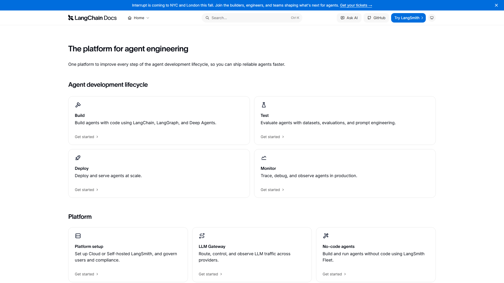The height and width of the screenshot is (283, 504).
Task: Click the Ask AI chat bubble icon
Action: pyautogui.click(x=343, y=18)
